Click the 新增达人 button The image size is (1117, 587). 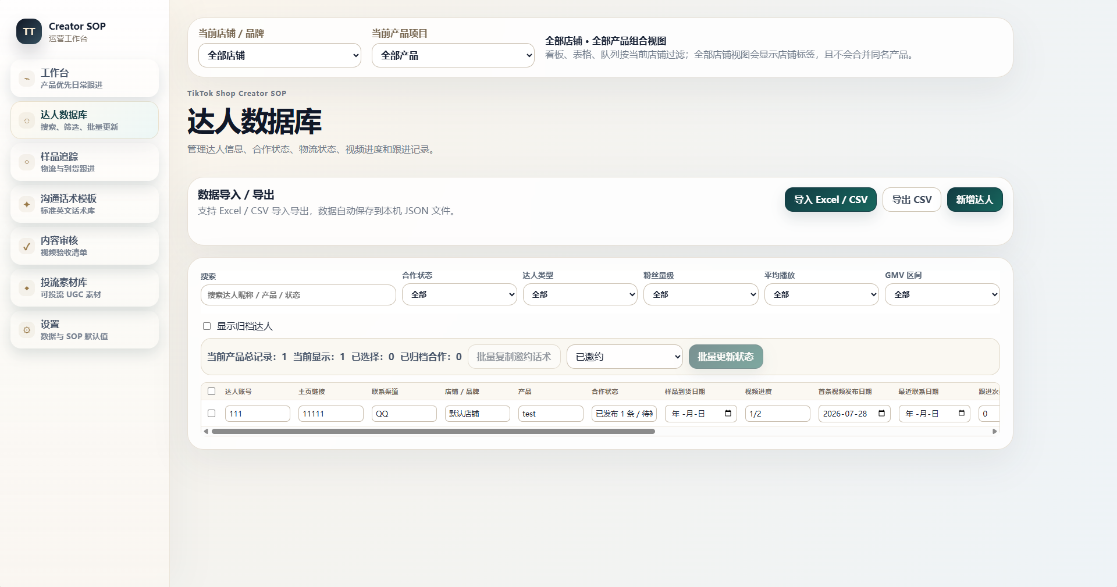coord(975,200)
